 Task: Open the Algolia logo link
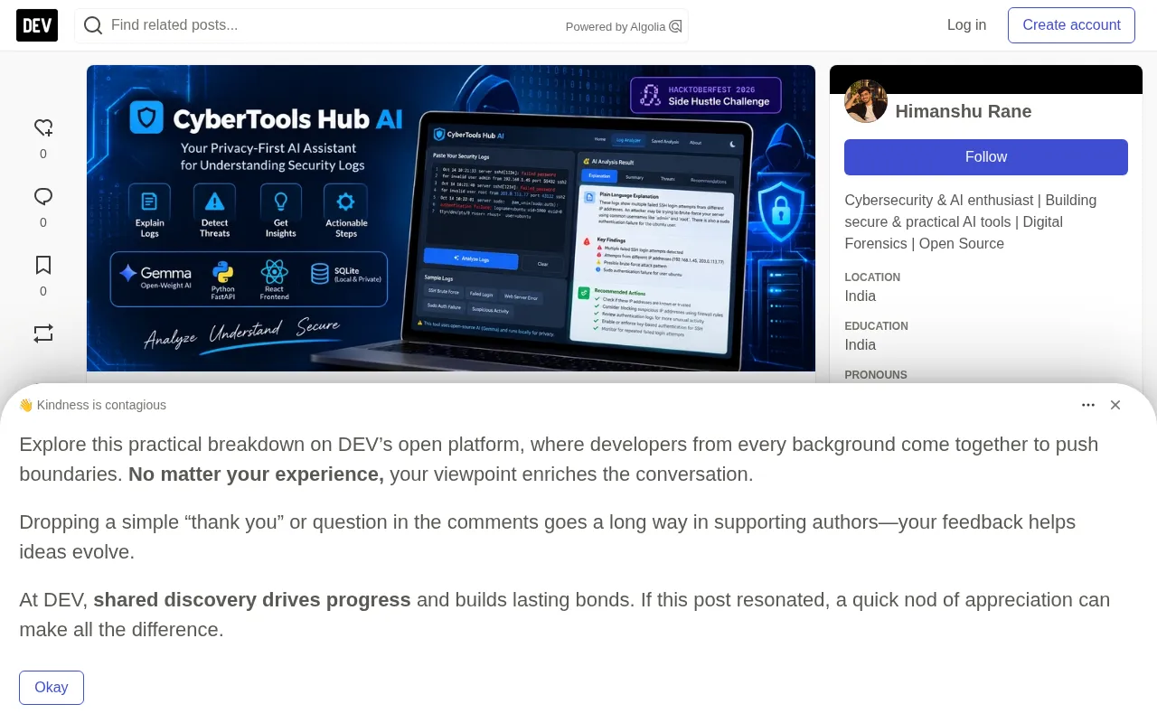click(675, 27)
